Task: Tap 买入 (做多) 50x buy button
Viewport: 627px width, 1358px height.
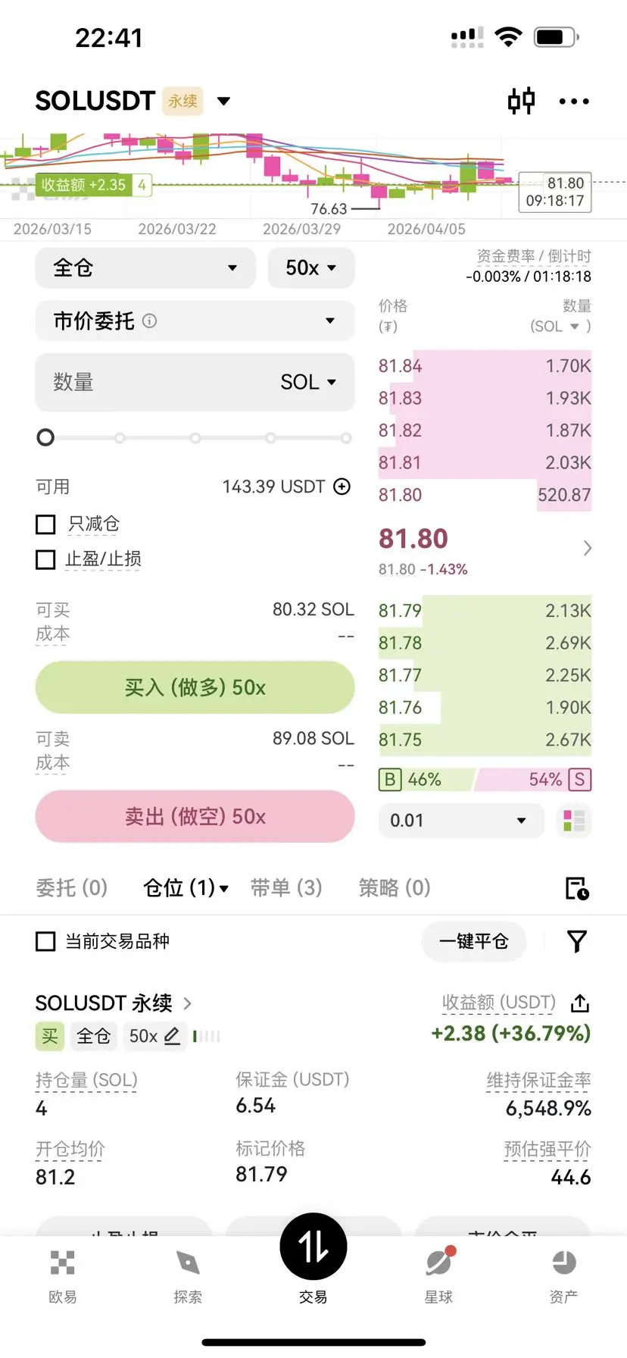Action: coord(195,687)
